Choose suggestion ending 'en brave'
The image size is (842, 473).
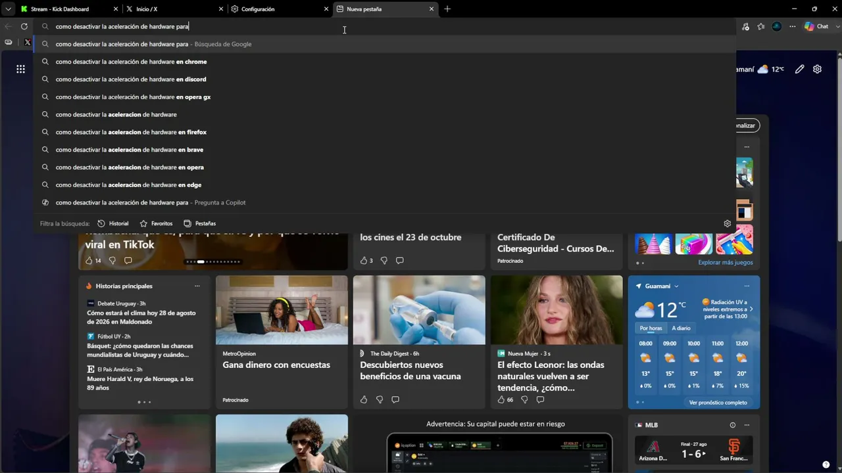tap(385, 150)
